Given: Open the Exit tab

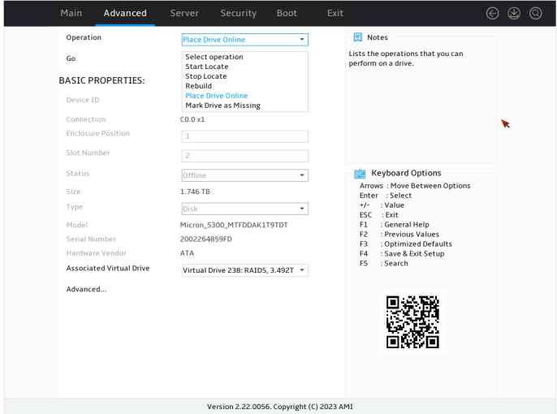Looking at the screenshot, I should [x=335, y=13].
